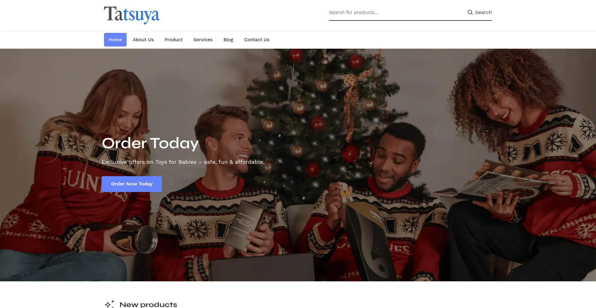Click the New products section heading

point(148,304)
